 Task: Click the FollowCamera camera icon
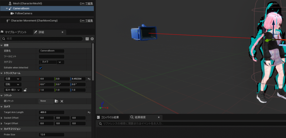12,13
